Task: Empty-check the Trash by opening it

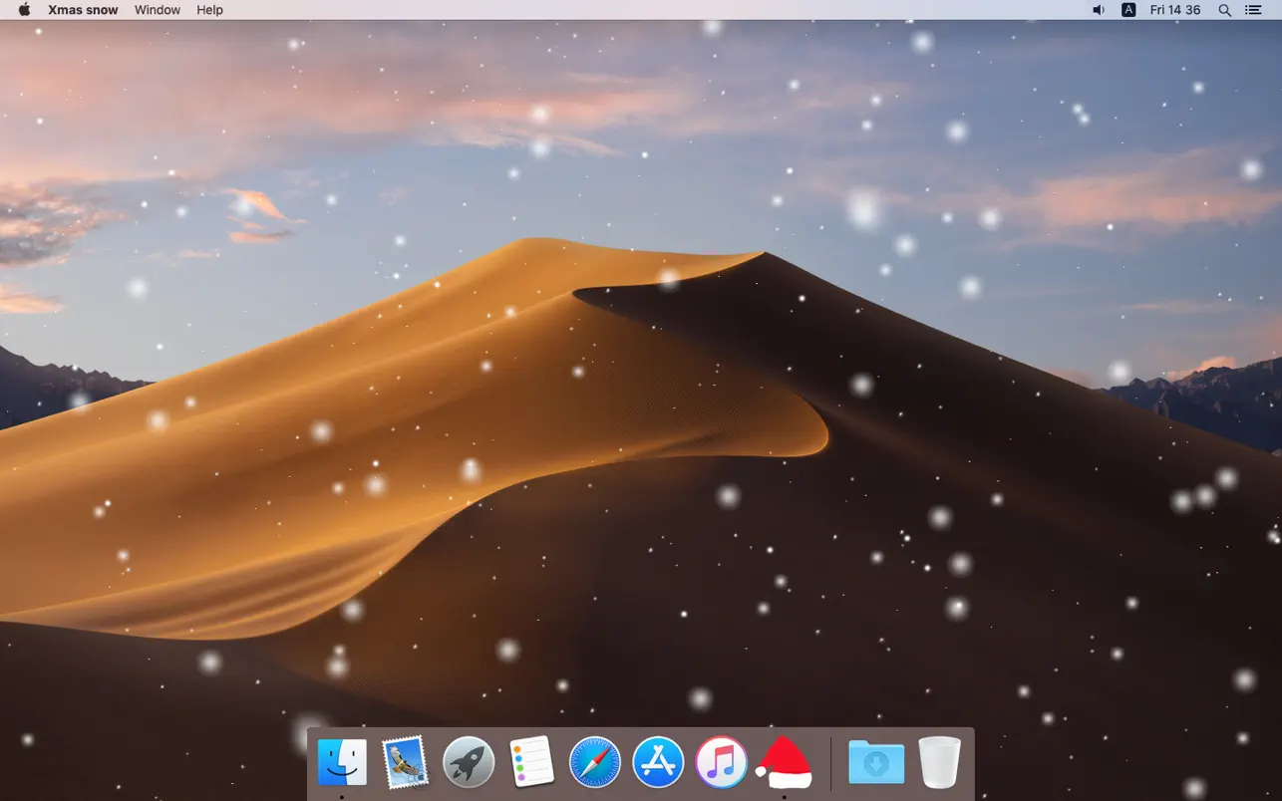Action: (938, 762)
